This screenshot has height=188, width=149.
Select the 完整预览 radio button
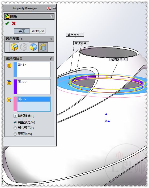[15, 122]
